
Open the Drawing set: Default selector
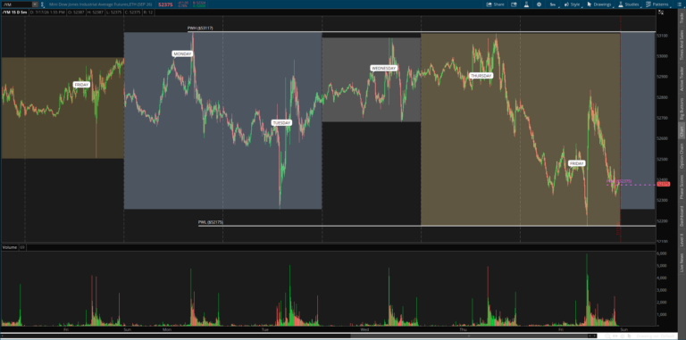(656, 336)
